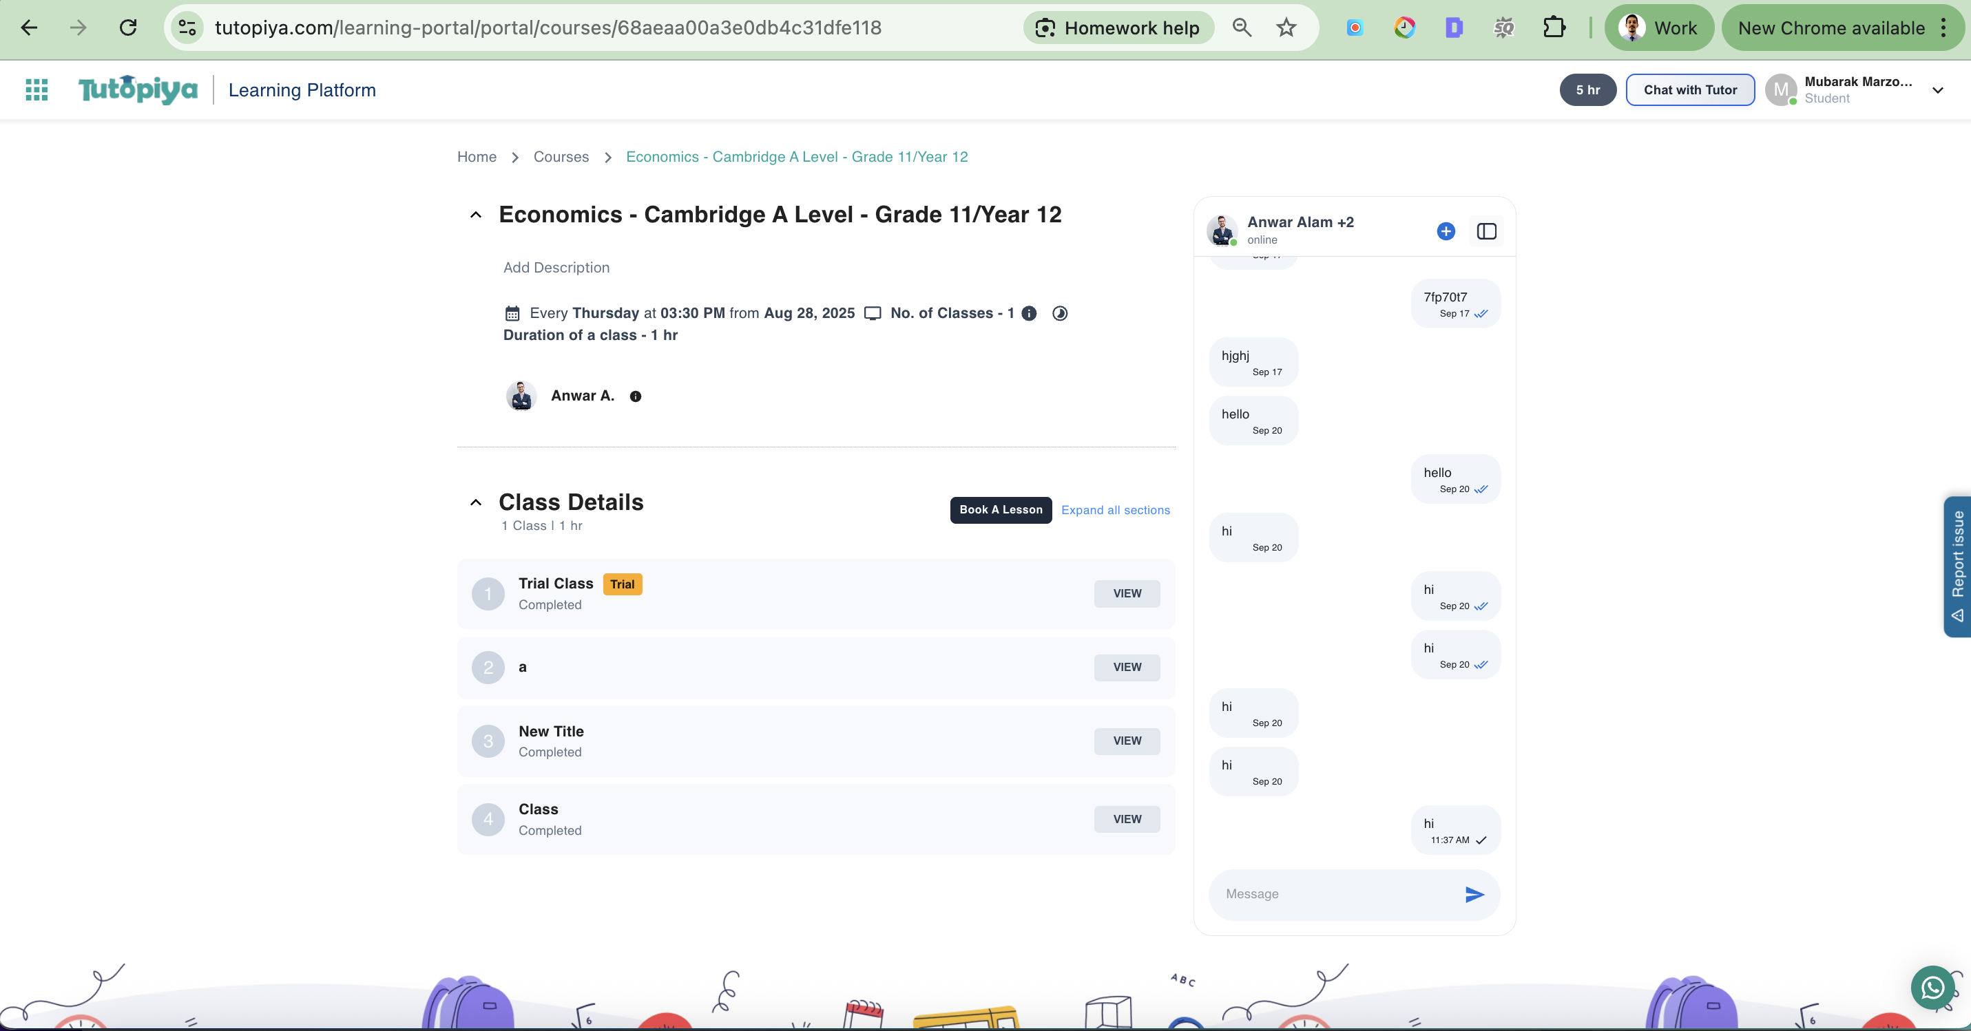Click the calendar icon beside the schedule
The image size is (1971, 1031).
click(511, 313)
